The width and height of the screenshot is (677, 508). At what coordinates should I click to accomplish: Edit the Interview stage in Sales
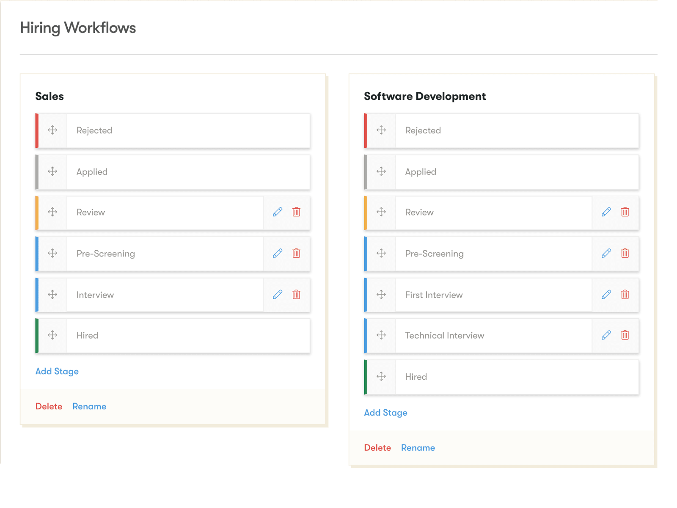277,295
